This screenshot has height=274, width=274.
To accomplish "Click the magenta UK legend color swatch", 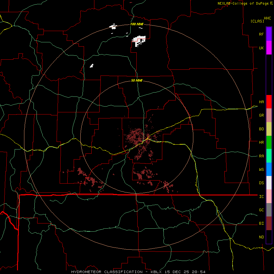I will pyautogui.click(x=269, y=48).
